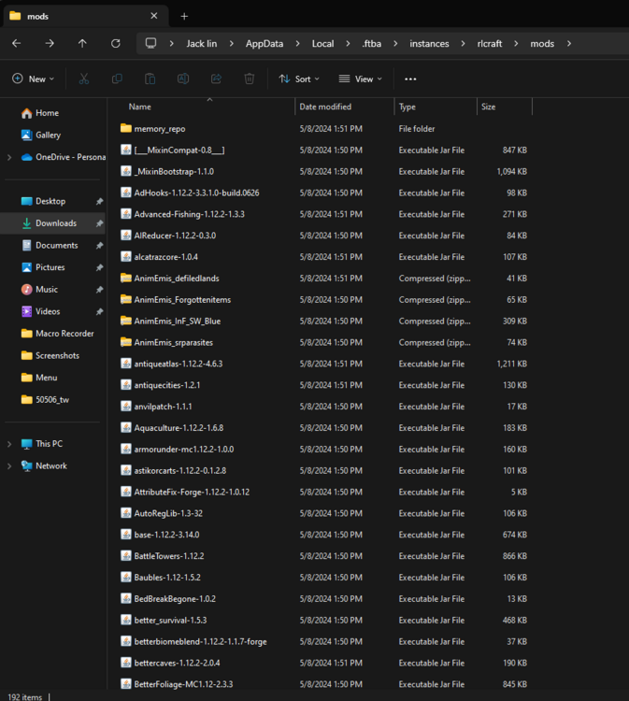Go back to previous folder

point(17,43)
